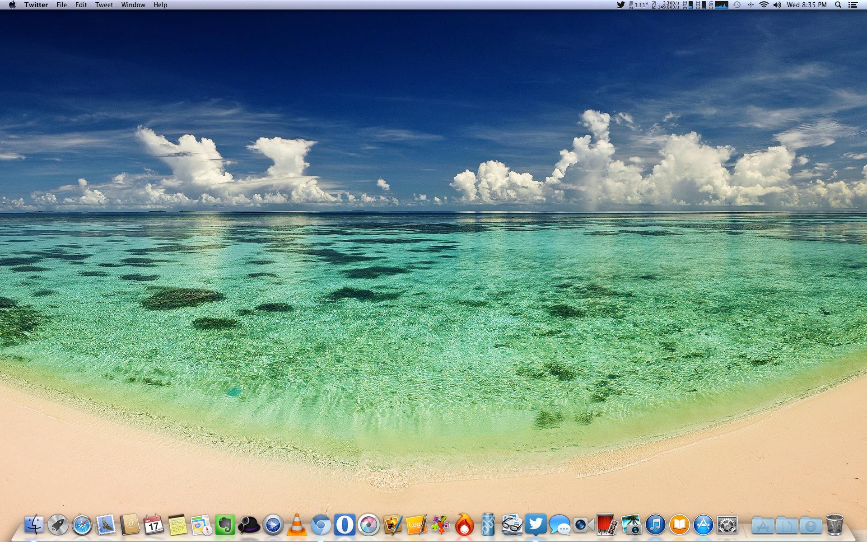Open the Wi-Fi status menu
867x542 pixels.
pyautogui.click(x=764, y=5)
